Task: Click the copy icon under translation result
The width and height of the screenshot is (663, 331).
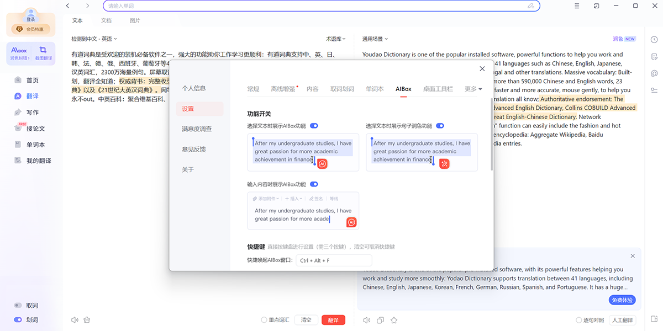Action: pos(380,320)
